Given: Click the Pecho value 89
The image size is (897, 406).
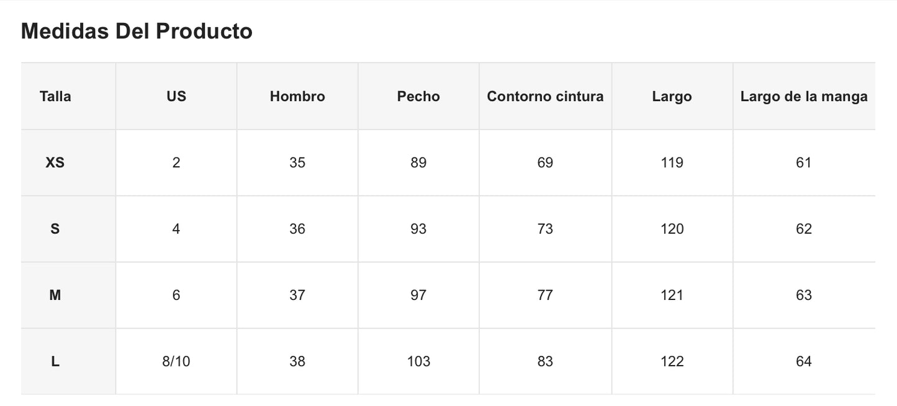Looking at the screenshot, I should coord(418,163).
